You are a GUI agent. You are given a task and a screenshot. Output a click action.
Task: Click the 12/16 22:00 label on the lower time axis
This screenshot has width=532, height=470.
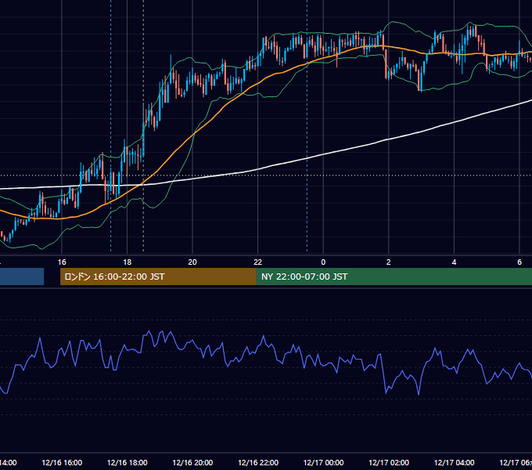[258, 462]
